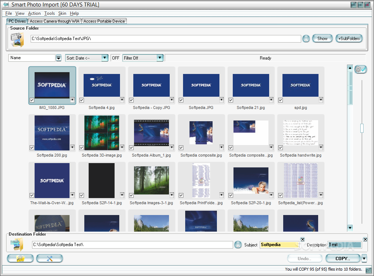Select the Softpedia PrintFolde...jpg thumbnail
374x276 pixels.
coord(201,180)
